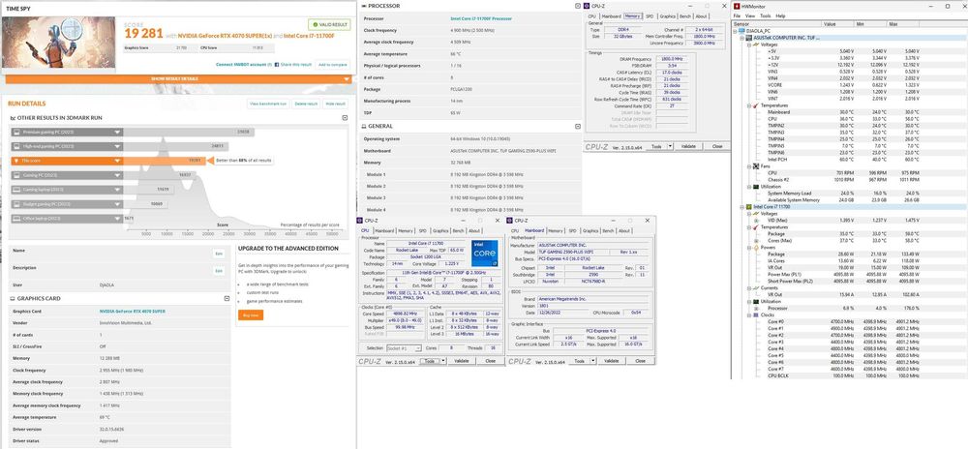Open the Socket #1 selection combo box

click(x=405, y=348)
